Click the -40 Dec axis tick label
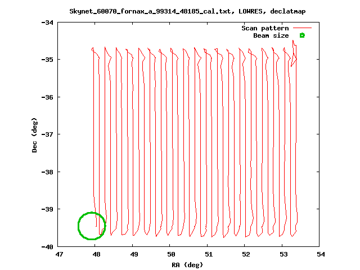360x270 pixels. coord(47,247)
